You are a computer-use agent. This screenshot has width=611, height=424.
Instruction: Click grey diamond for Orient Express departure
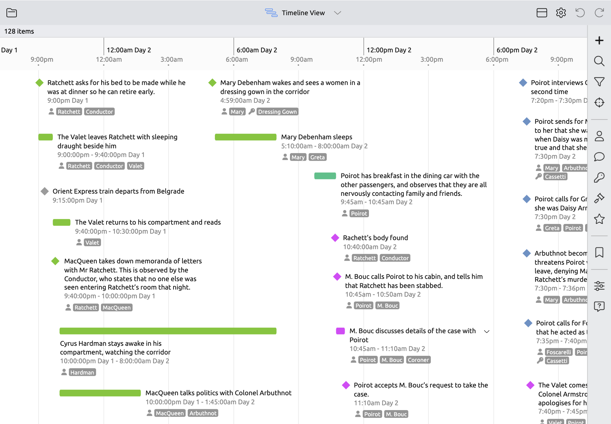point(45,191)
